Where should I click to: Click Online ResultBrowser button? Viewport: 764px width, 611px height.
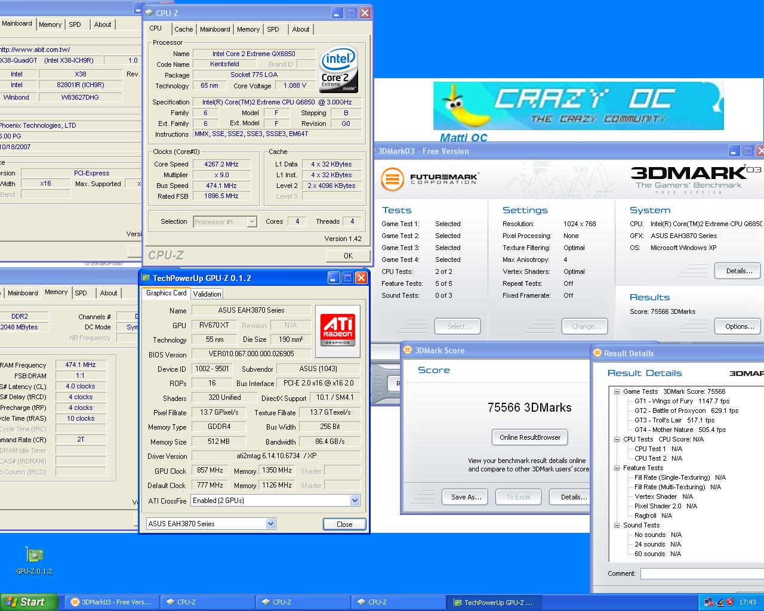click(x=530, y=437)
